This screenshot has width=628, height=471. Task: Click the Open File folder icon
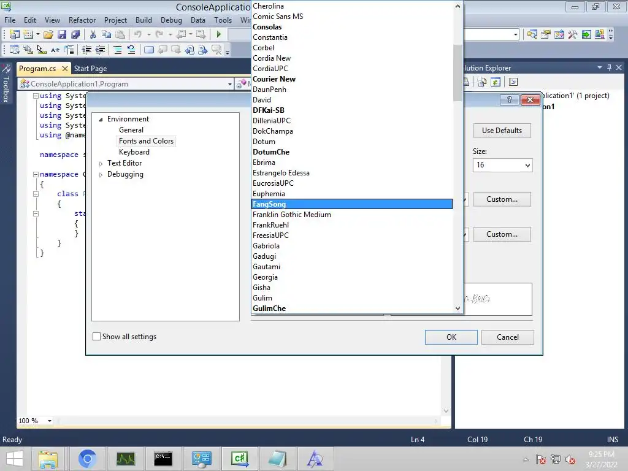48,34
